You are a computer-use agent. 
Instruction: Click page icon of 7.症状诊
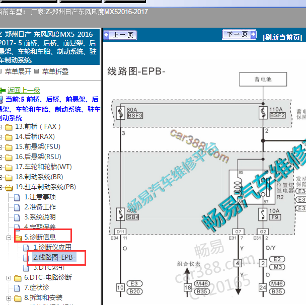(x=17, y=288)
